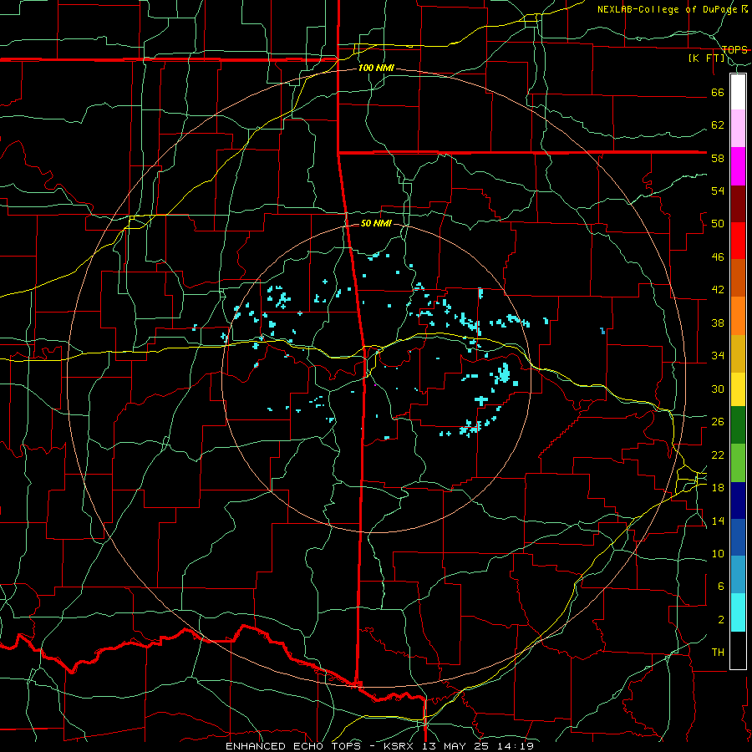Click the white swatch in the tops legend
752x752 pixels.
coord(738,92)
